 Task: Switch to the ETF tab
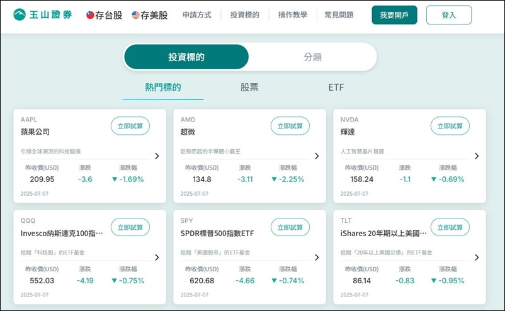pyautogui.click(x=336, y=88)
